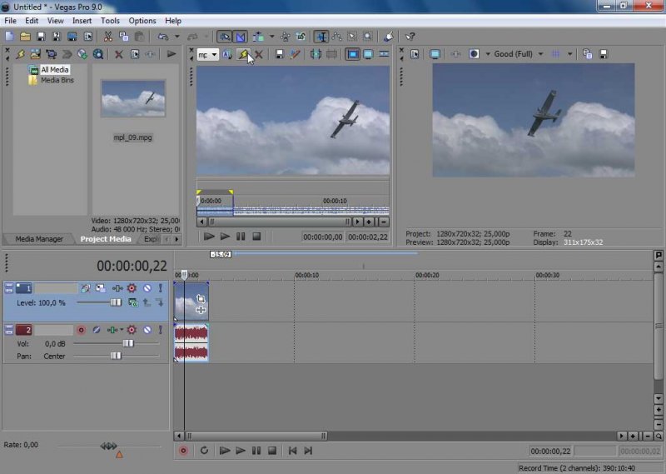Click Save icon in main toolbar

[42, 37]
